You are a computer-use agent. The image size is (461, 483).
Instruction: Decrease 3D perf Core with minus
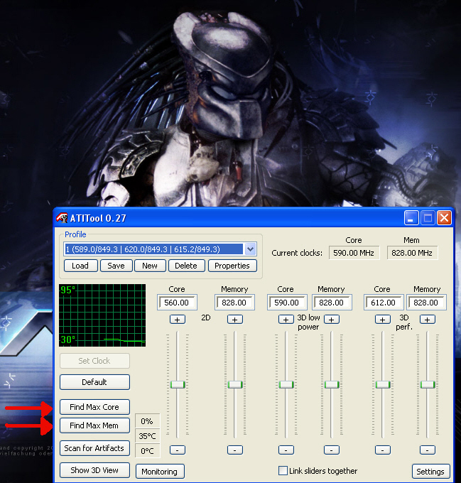[383, 450]
